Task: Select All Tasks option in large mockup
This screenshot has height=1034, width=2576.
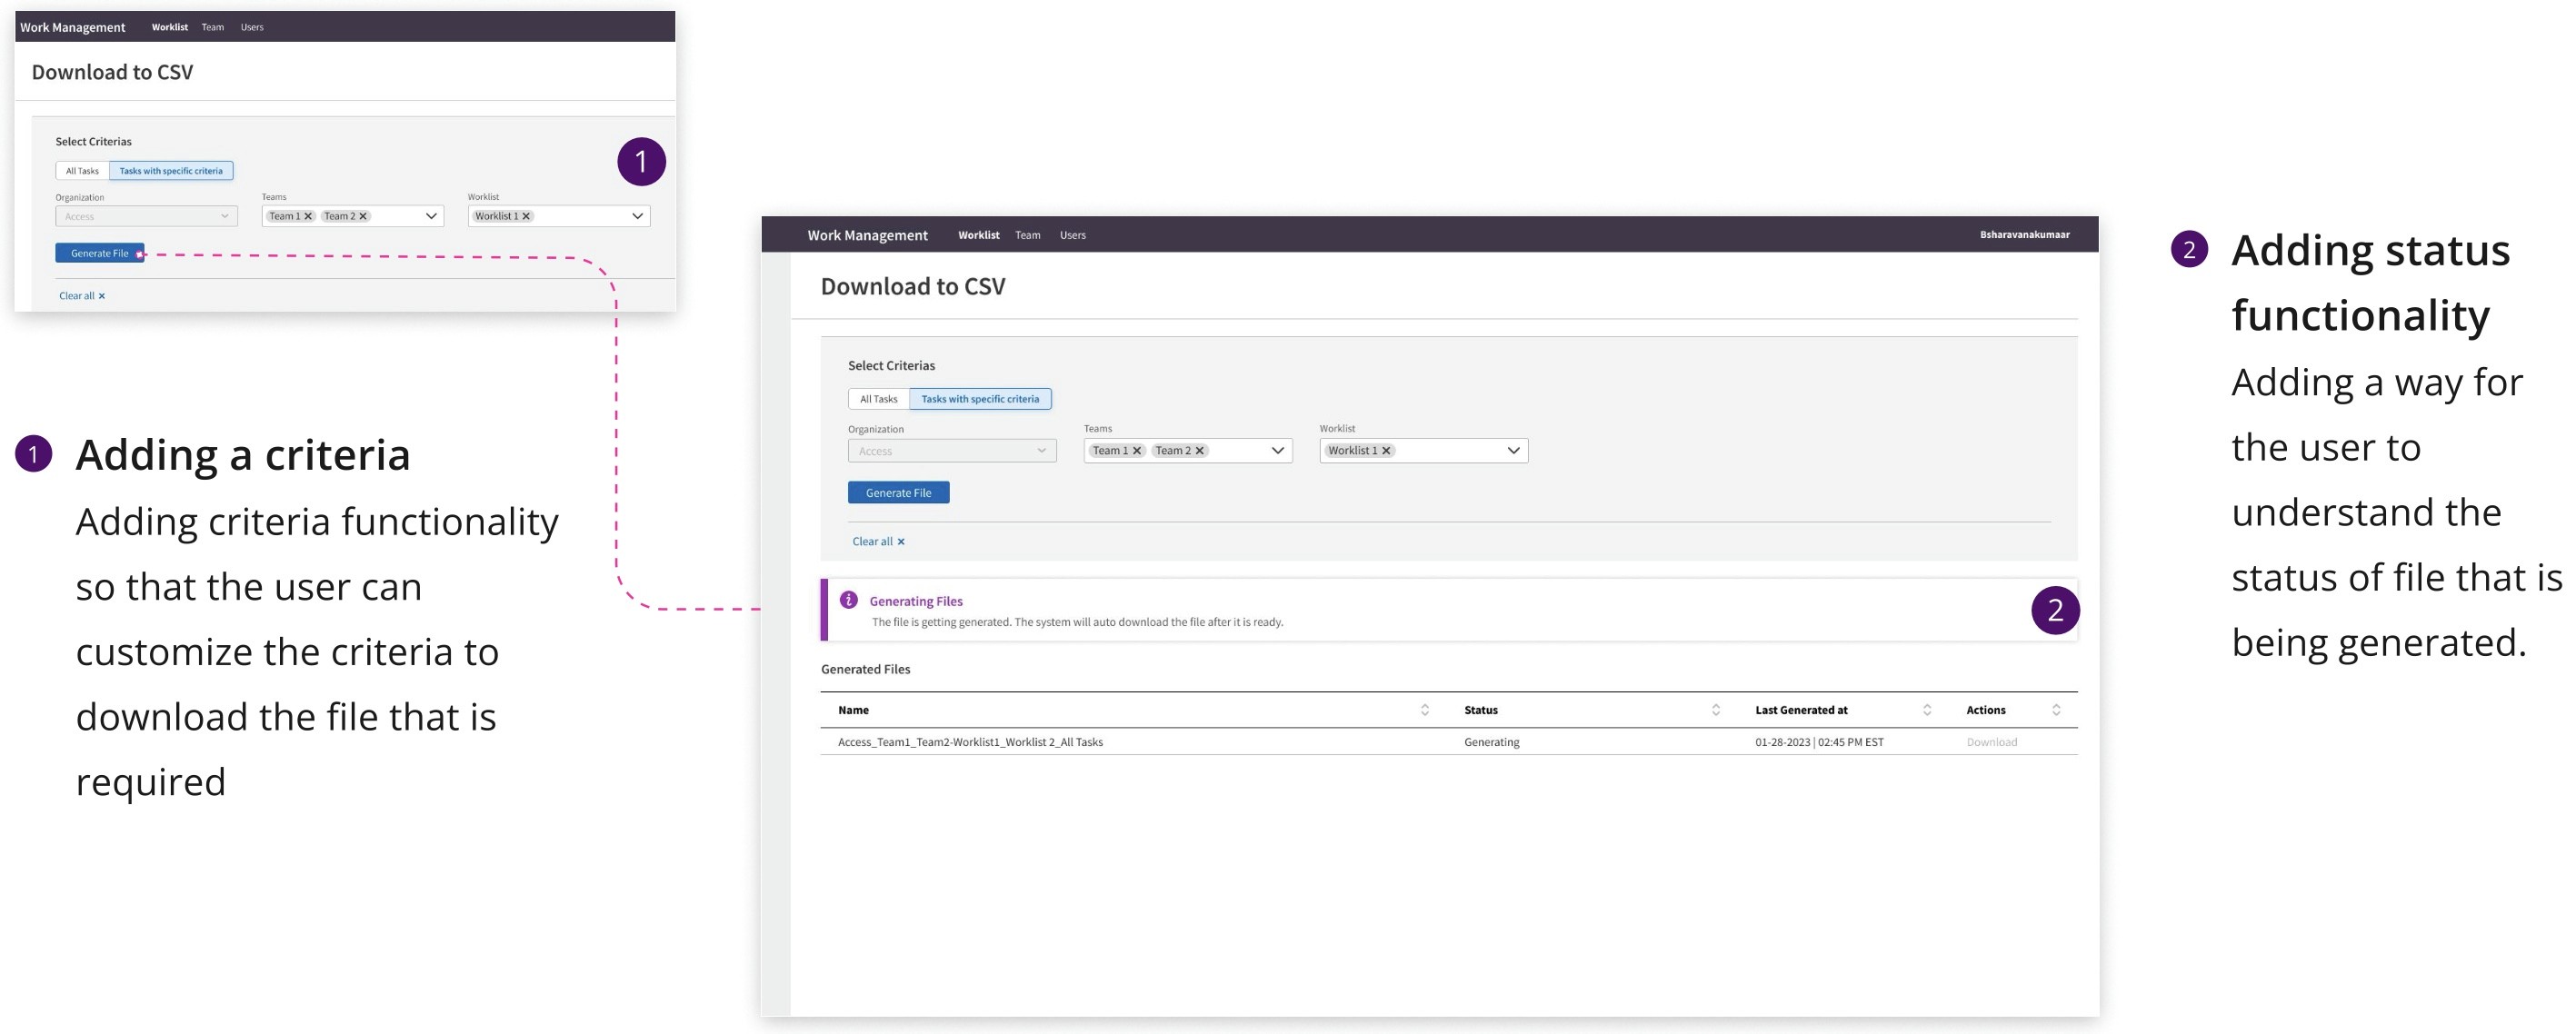Action: (878, 399)
